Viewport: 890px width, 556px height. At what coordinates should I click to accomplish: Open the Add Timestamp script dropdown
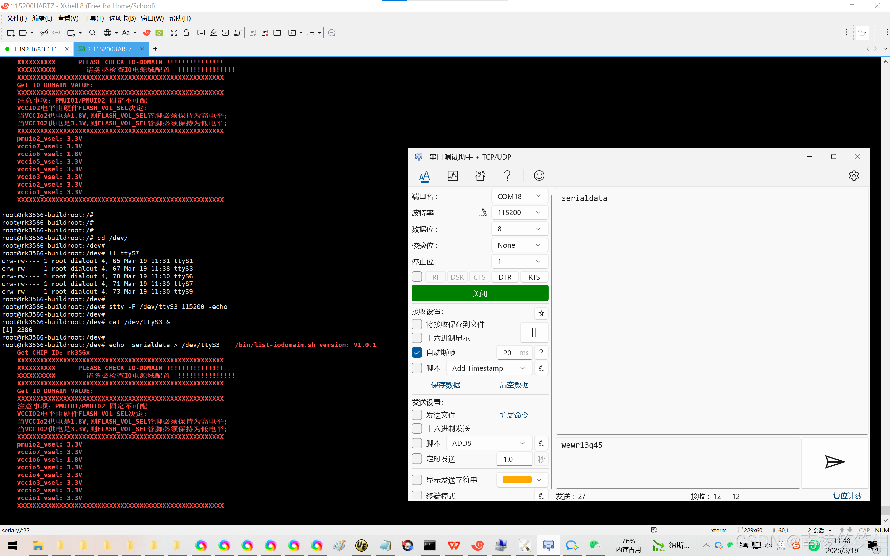(x=489, y=368)
